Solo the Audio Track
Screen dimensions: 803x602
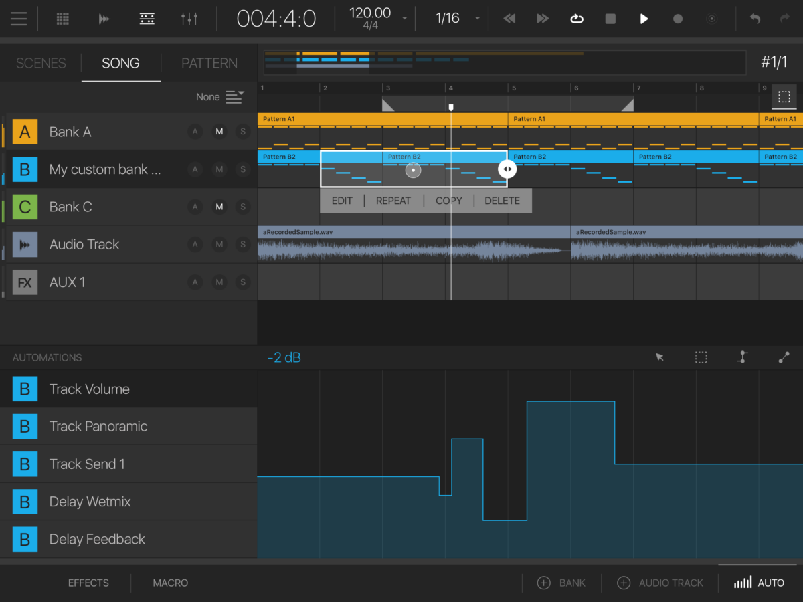click(243, 245)
